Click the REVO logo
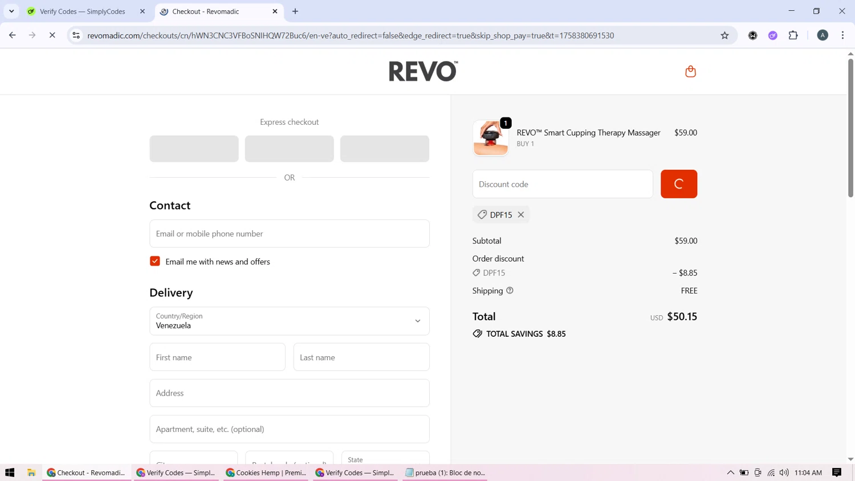 (423, 71)
